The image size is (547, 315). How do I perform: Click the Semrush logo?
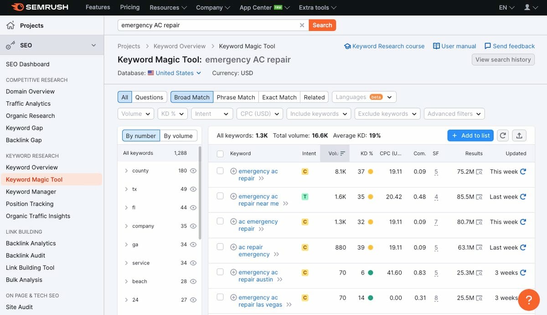tap(39, 7)
